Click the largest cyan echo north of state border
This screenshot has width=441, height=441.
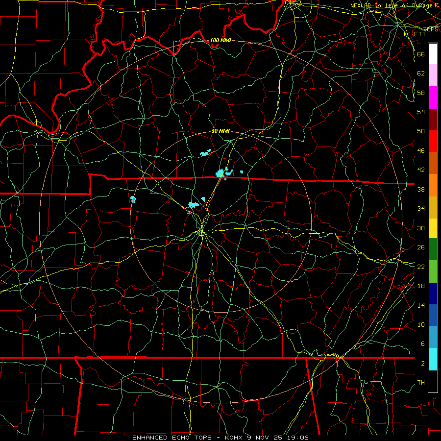pos(220,172)
